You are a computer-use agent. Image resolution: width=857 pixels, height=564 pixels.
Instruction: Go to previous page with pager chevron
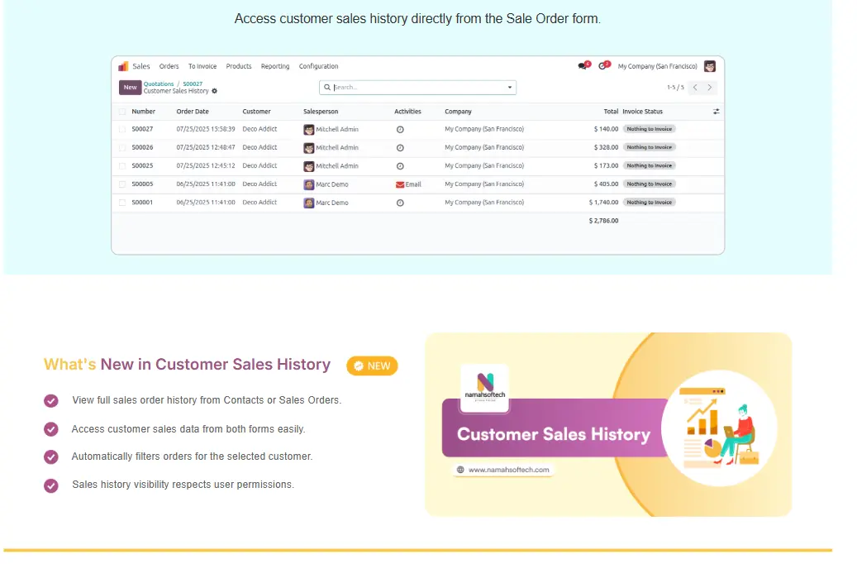[x=695, y=87]
